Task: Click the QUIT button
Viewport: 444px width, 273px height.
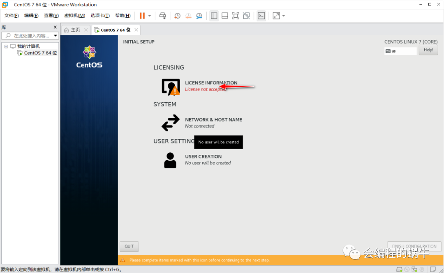Action: 129,246
